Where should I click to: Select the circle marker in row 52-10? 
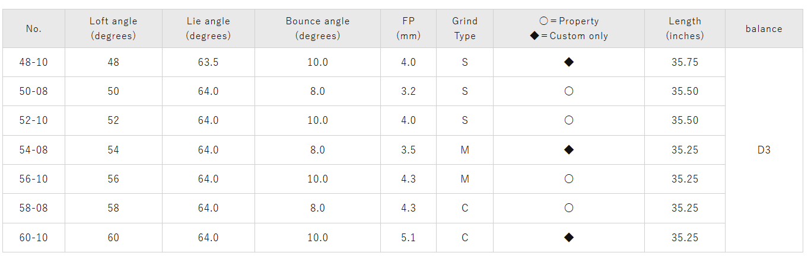tap(568, 120)
